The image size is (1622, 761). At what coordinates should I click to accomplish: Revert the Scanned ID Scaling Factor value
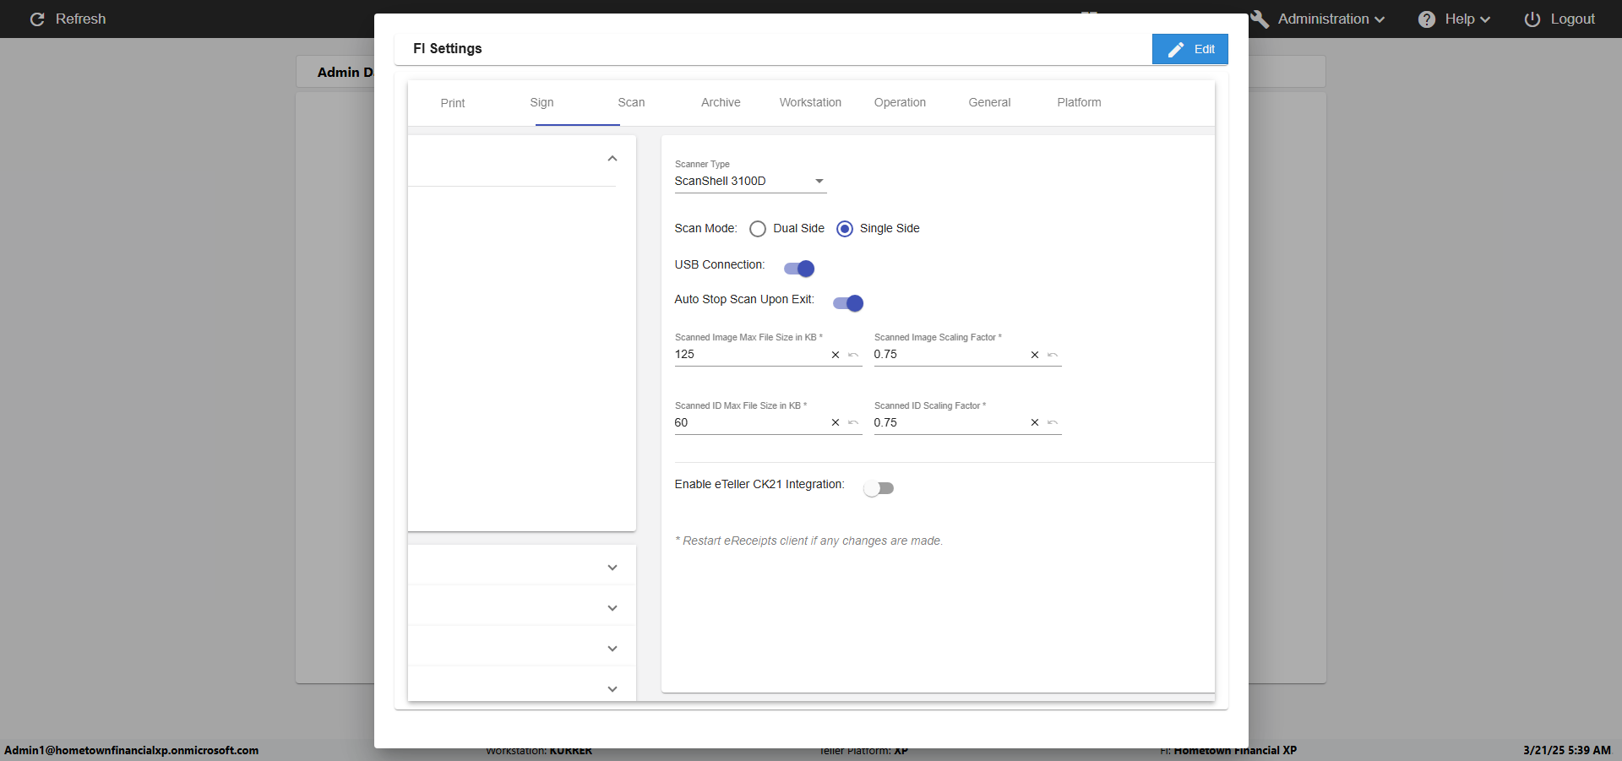coord(1053,422)
